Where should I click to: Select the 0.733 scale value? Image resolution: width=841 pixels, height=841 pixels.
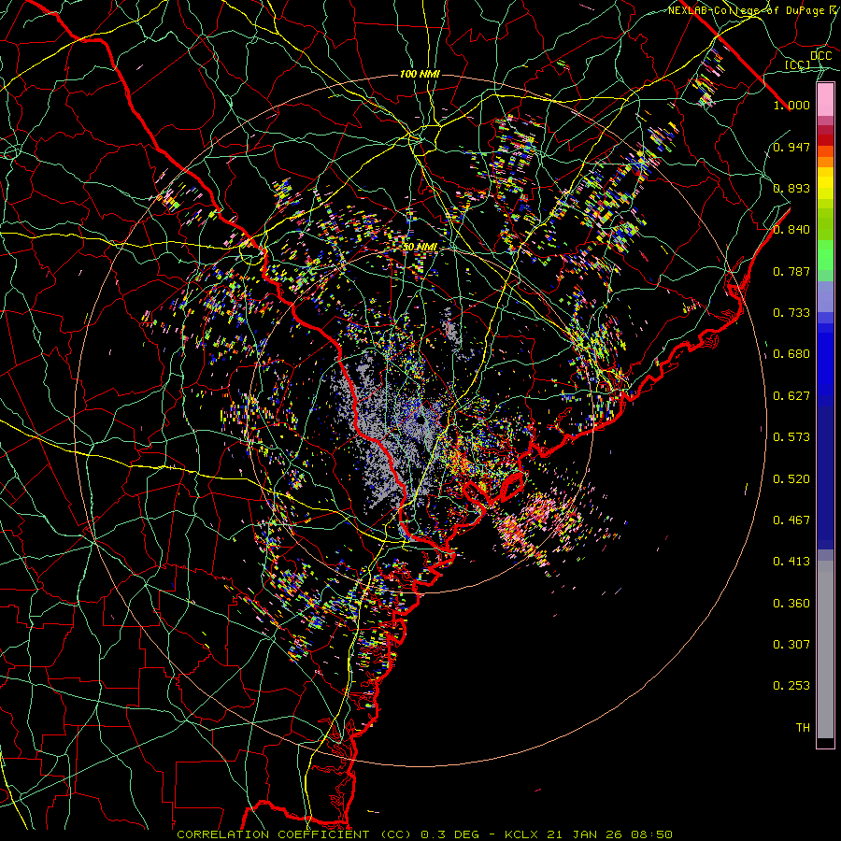[x=791, y=313]
